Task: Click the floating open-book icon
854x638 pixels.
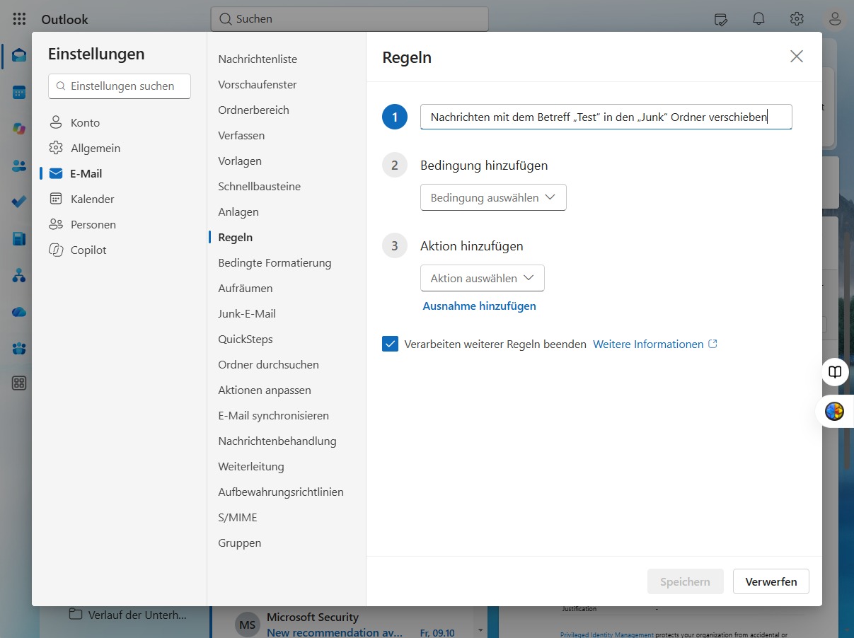Action: pos(836,372)
